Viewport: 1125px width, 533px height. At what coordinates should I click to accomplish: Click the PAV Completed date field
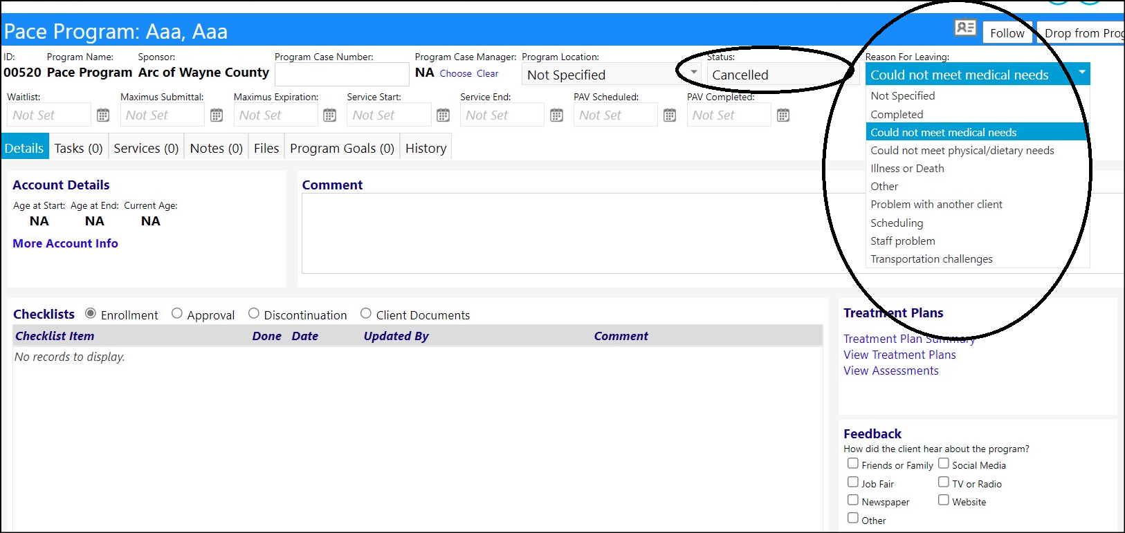coord(729,115)
